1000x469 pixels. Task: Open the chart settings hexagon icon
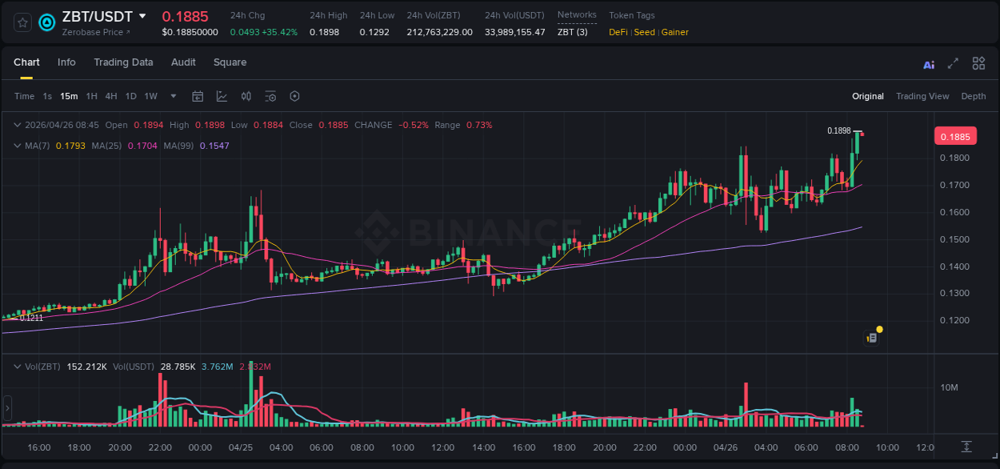[294, 96]
